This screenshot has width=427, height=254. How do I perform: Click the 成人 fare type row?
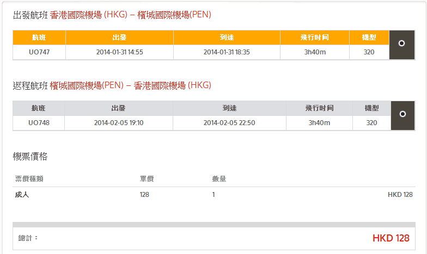tap(22, 195)
